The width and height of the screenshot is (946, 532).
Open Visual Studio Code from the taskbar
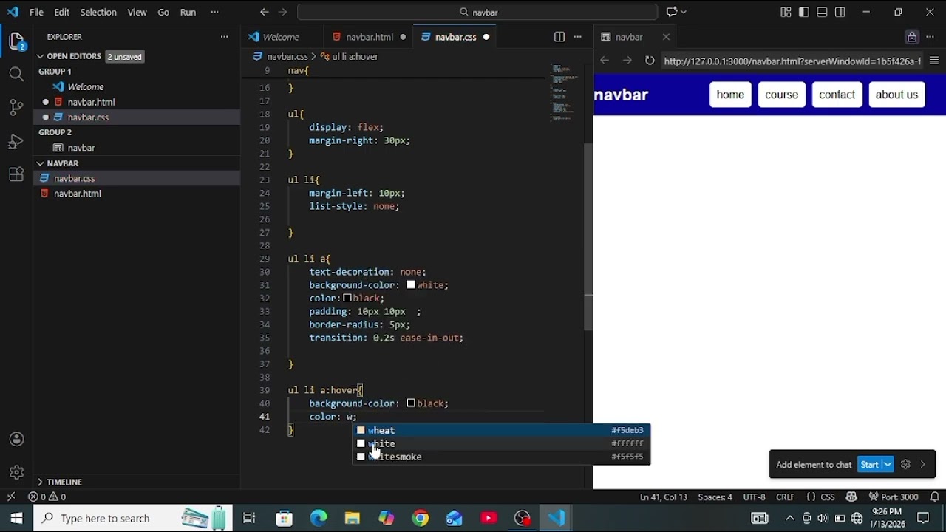[556, 519]
